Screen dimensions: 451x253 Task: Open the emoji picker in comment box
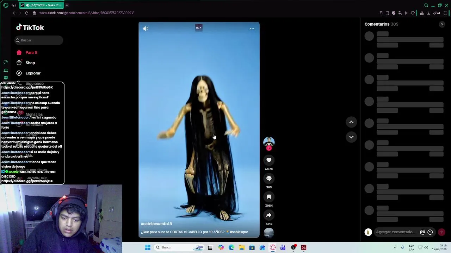click(430, 232)
